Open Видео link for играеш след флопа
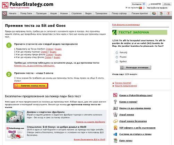The width and height of the screenshot is (174, 145). [57, 57]
